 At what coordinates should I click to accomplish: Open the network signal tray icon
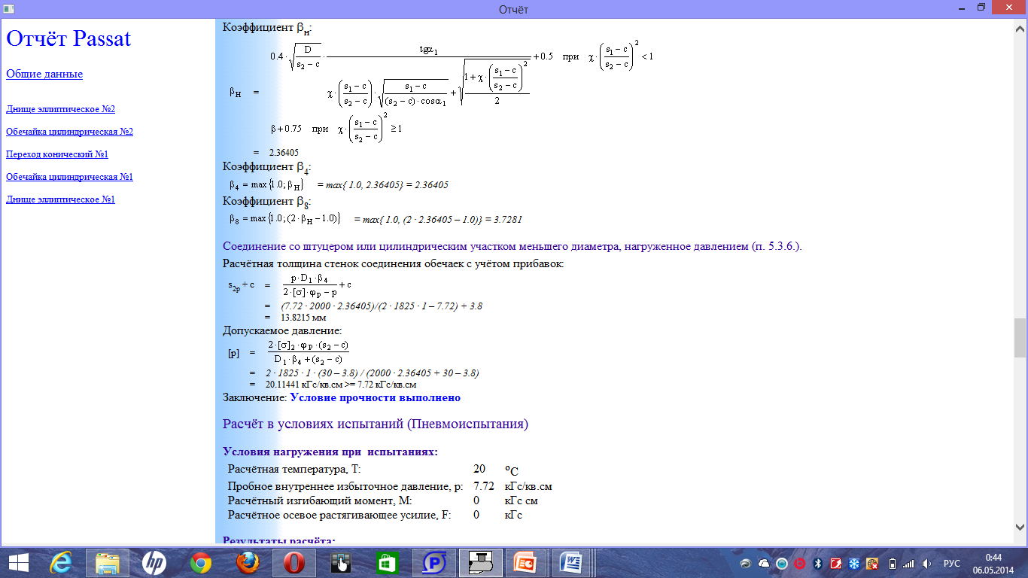[908, 563]
